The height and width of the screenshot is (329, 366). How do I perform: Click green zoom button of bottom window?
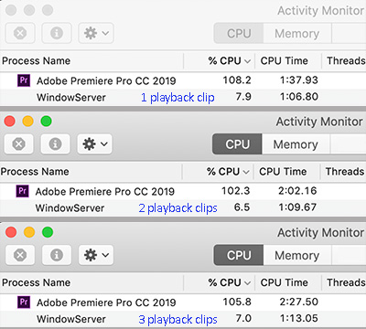coord(48,232)
